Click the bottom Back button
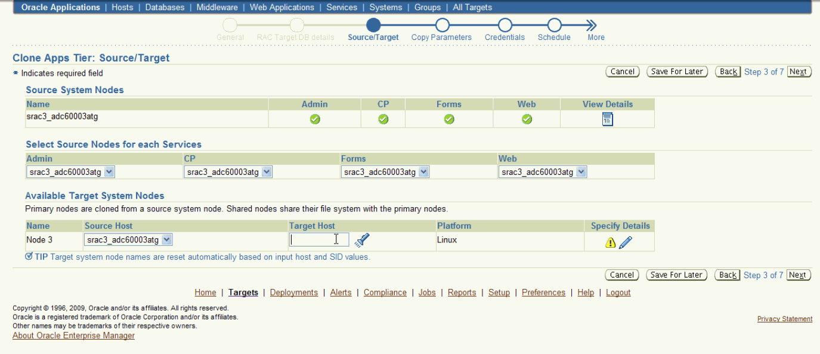Image resolution: width=820 pixels, height=354 pixels. pos(728,275)
